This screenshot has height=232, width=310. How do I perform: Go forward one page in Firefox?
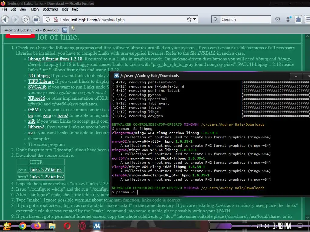(15, 19)
